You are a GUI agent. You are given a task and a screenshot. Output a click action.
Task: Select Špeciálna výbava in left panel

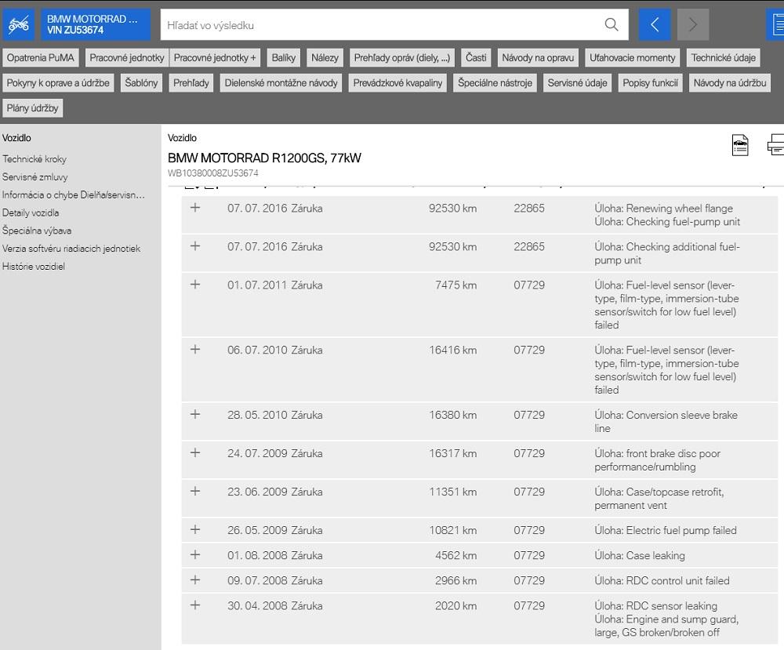click(37, 231)
